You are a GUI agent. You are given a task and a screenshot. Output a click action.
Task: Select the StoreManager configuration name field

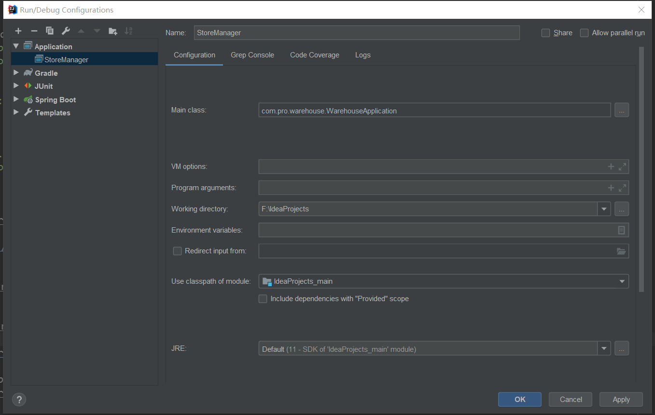click(357, 32)
